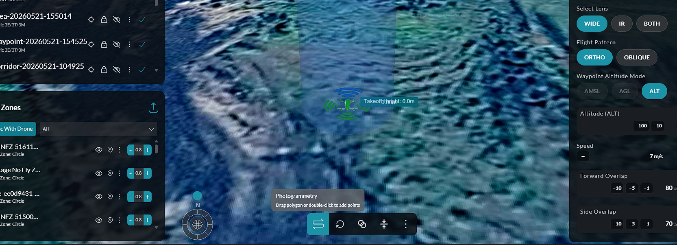This screenshot has width=677, height=245.
Task: Click the With Drone filter button
Action: 17,129
